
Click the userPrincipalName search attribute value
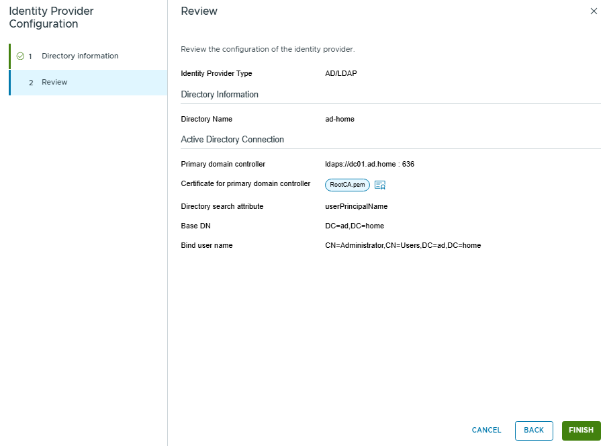(356, 206)
